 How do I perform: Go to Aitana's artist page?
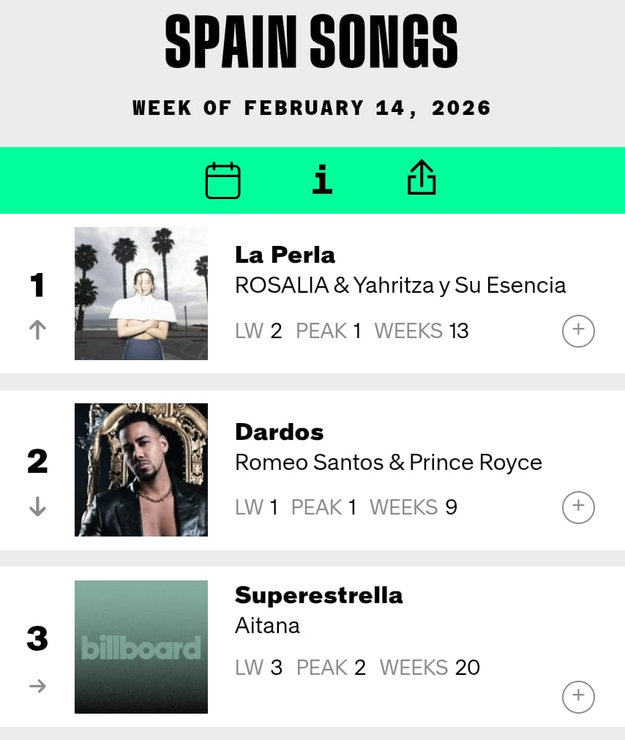[x=267, y=626]
